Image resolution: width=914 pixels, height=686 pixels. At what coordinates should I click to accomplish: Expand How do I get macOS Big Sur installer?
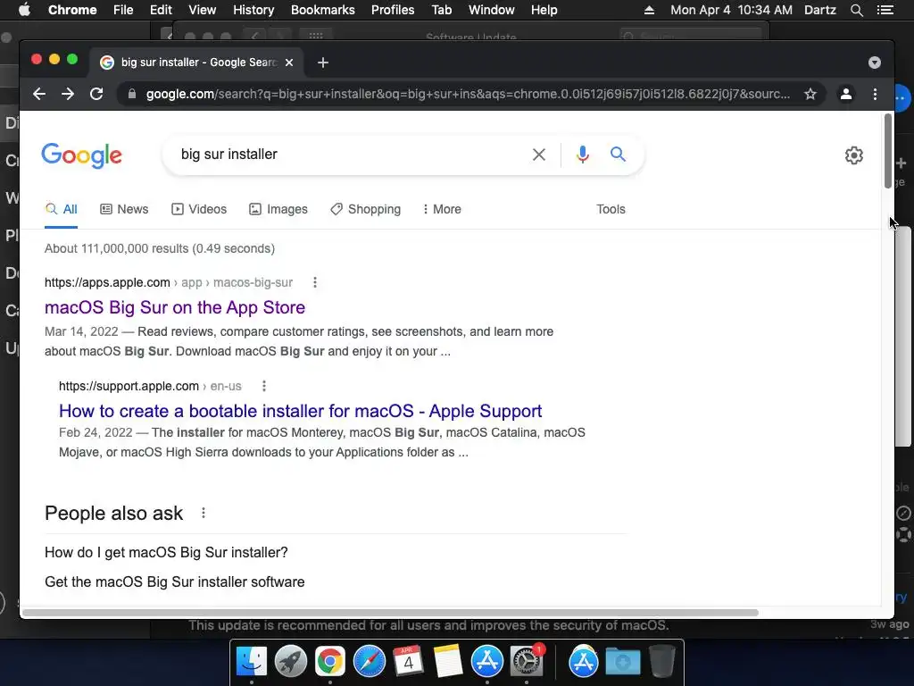[x=336, y=552]
